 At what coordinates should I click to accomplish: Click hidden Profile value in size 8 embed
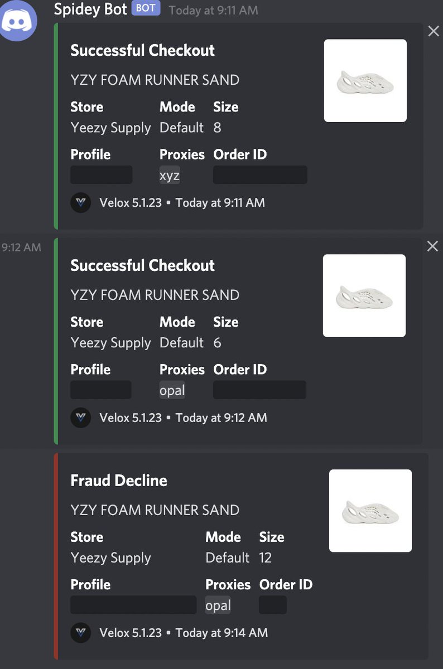tap(102, 174)
